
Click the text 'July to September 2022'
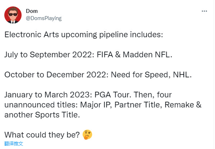click(48, 55)
